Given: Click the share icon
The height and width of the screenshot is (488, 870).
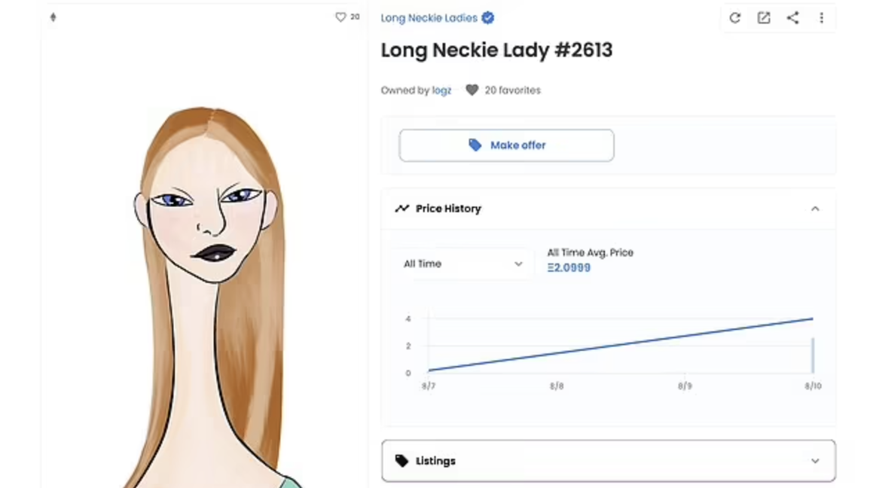Looking at the screenshot, I should [792, 18].
